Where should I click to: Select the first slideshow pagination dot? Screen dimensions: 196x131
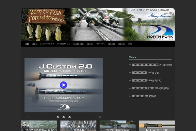tap(58, 117)
